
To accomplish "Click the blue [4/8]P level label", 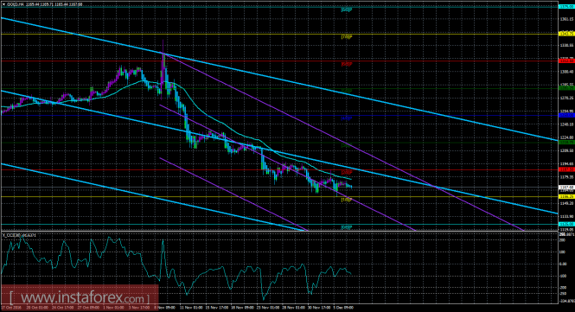I will point(347,118).
